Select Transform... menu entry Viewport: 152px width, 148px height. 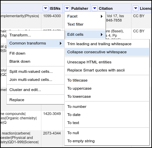pos(36,35)
